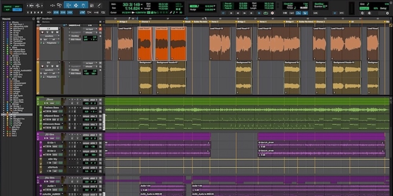The width and height of the screenshot is (393, 196).
Task: Jump to Bridge 4 marker
Action: click(x=290, y=22)
